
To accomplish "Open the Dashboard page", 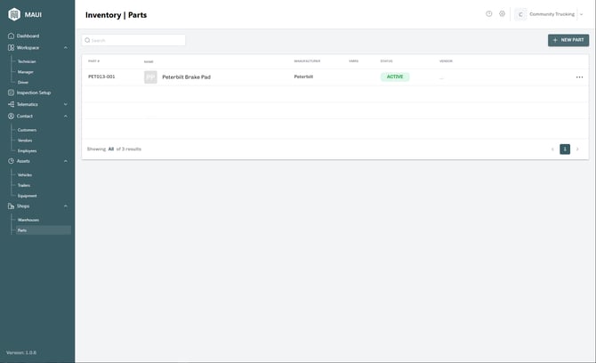I will point(28,36).
